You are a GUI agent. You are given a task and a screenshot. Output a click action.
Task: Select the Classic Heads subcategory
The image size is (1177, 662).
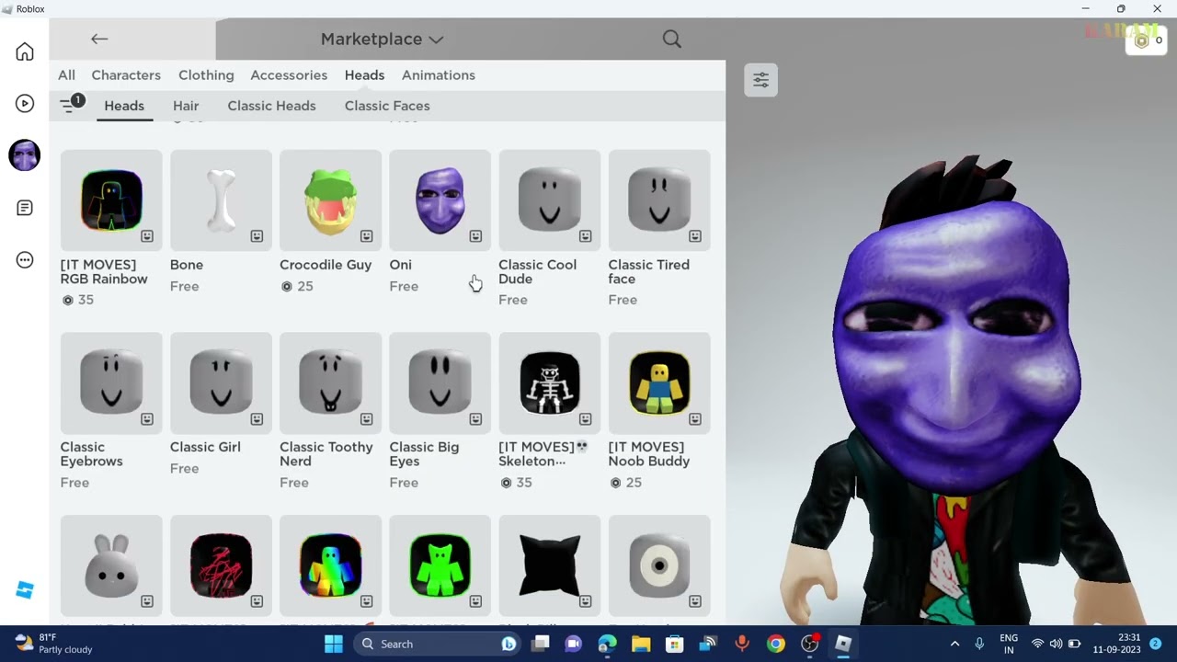tap(271, 106)
